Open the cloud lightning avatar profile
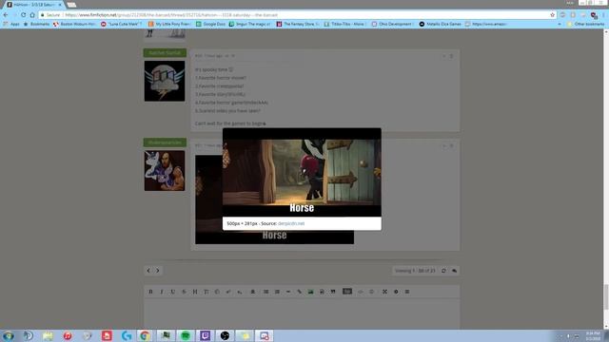 pos(165,81)
